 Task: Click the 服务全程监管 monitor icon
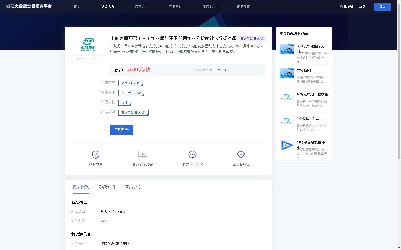point(142,155)
